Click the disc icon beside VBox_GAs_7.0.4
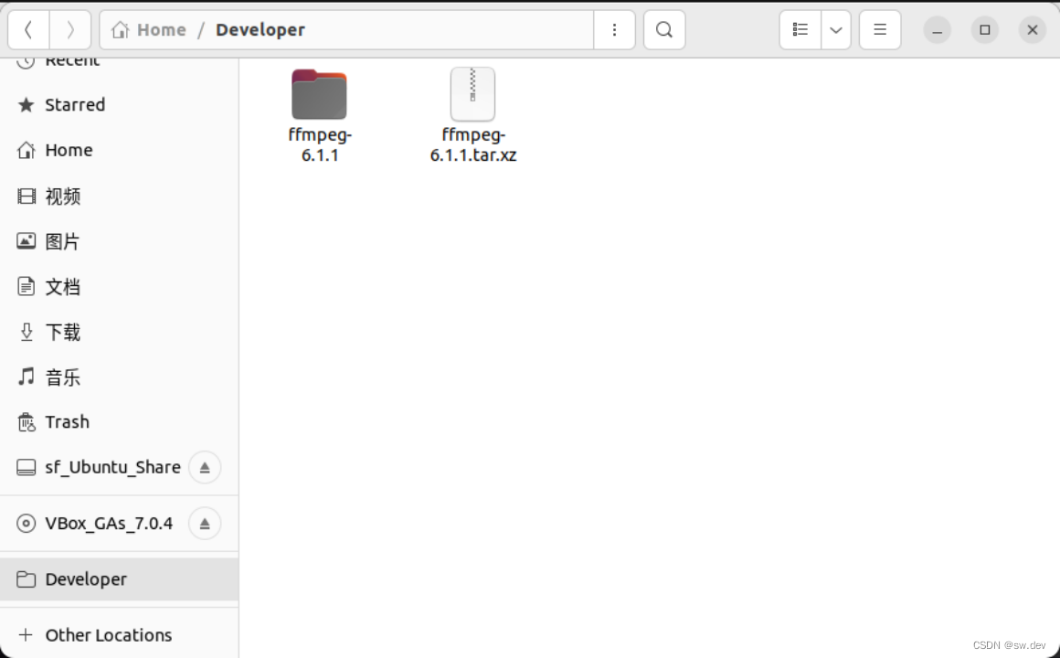The height and width of the screenshot is (658, 1060). (26, 524)
